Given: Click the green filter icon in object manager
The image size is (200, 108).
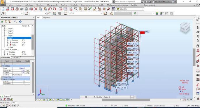Looking at the screenshot, I should click(x=2, y=22).
